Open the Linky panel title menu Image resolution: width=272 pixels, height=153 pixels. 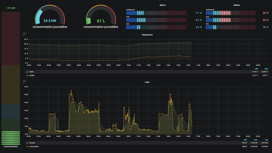coord(147,82)
